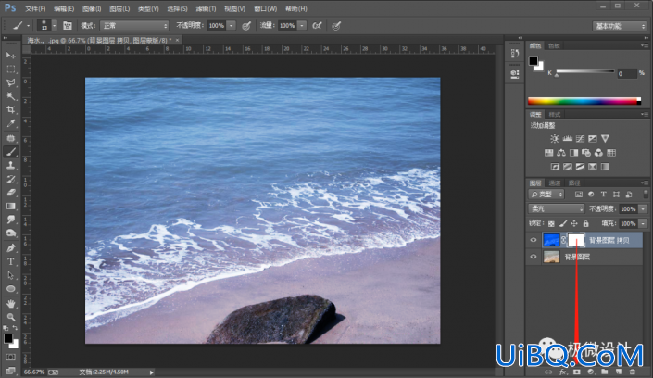Select the Magic Wand tool

pos(11,96)
